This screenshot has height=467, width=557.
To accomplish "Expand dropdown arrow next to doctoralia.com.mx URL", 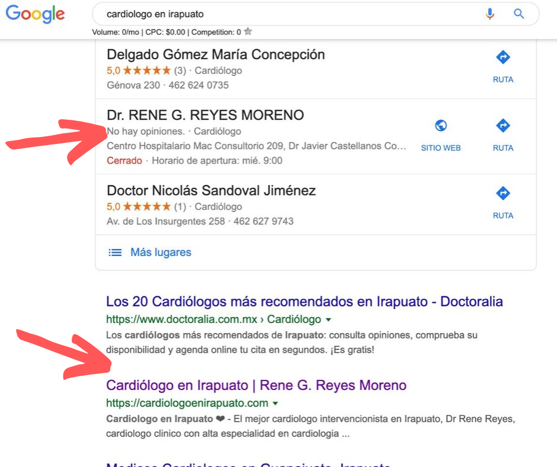I will click(329, 319).
